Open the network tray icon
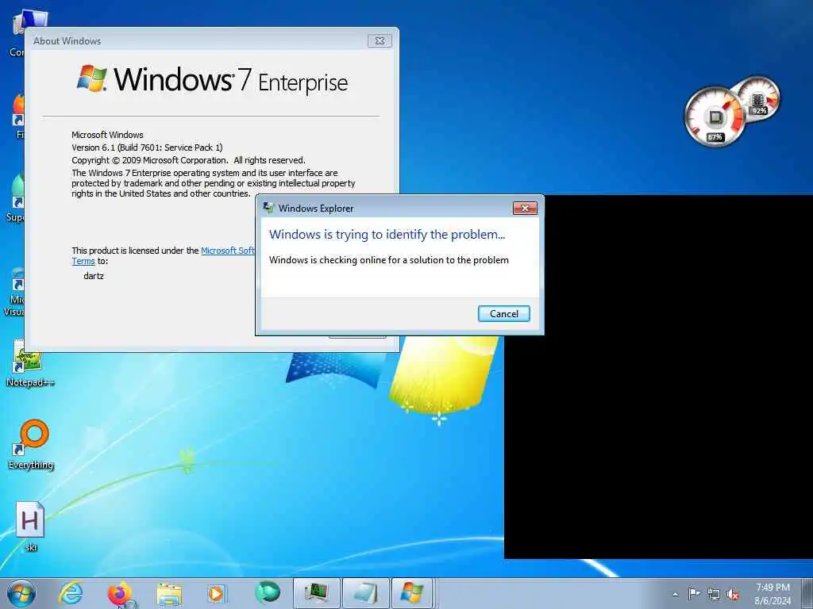Image resolution: width=813 pixels, height=609 pixels. click(714, 594)
